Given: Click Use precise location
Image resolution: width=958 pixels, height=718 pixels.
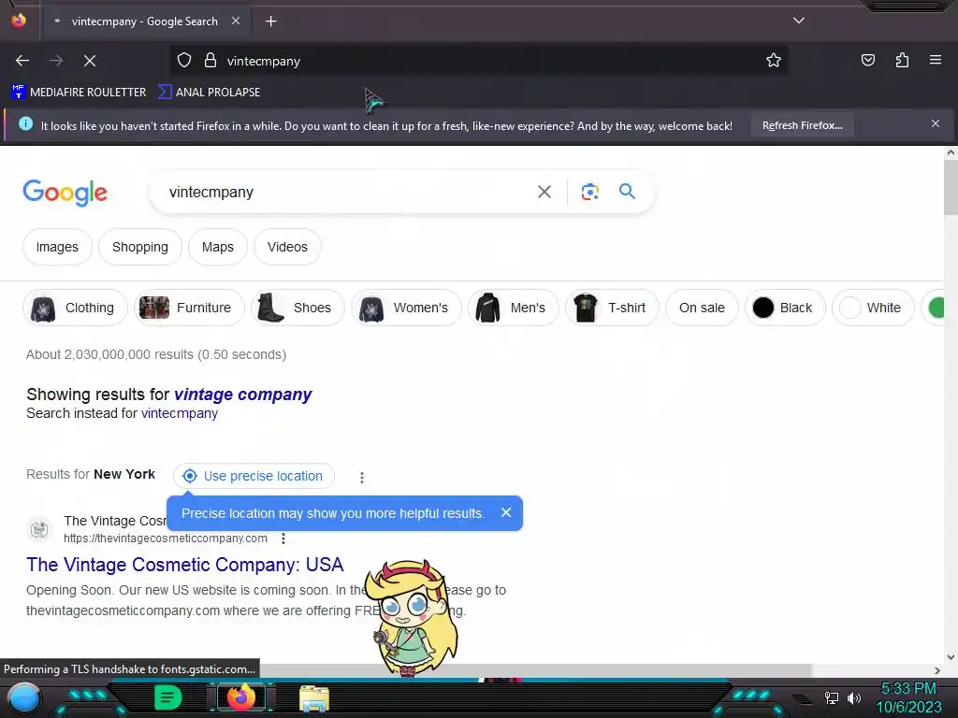Looking at the screenshot, I should coord(254,476).
